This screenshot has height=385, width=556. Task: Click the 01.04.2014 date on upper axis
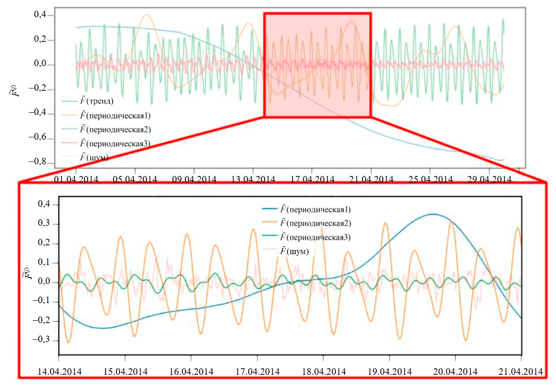(76, 179)
